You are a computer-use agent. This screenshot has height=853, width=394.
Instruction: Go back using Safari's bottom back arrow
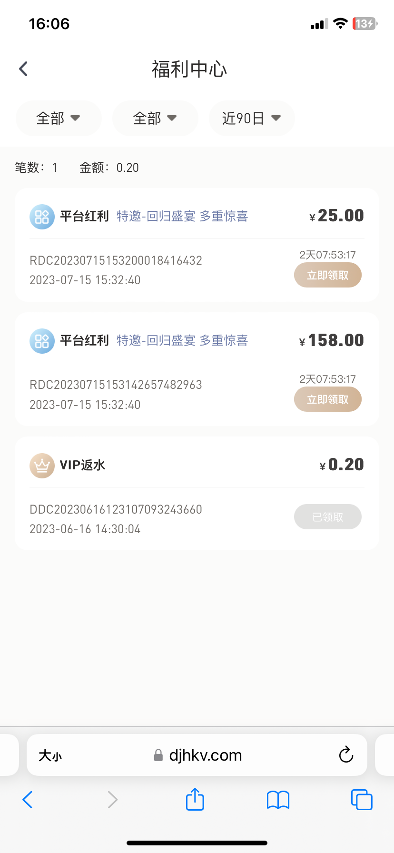[28, 800]
